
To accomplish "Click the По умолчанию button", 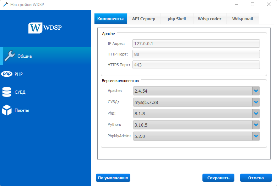I will (x=113, y=178).
